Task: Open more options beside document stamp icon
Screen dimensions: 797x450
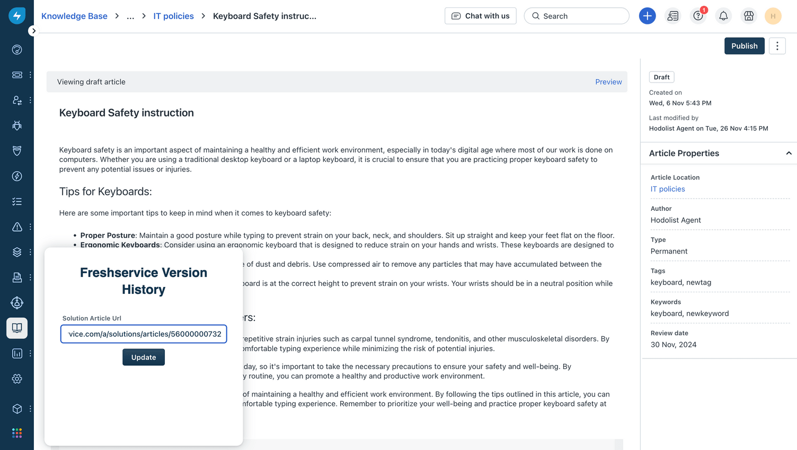Action: [30, 277]
